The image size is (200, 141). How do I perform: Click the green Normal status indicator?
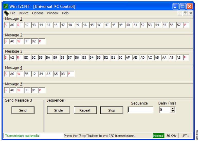click(x=158, y=136)
